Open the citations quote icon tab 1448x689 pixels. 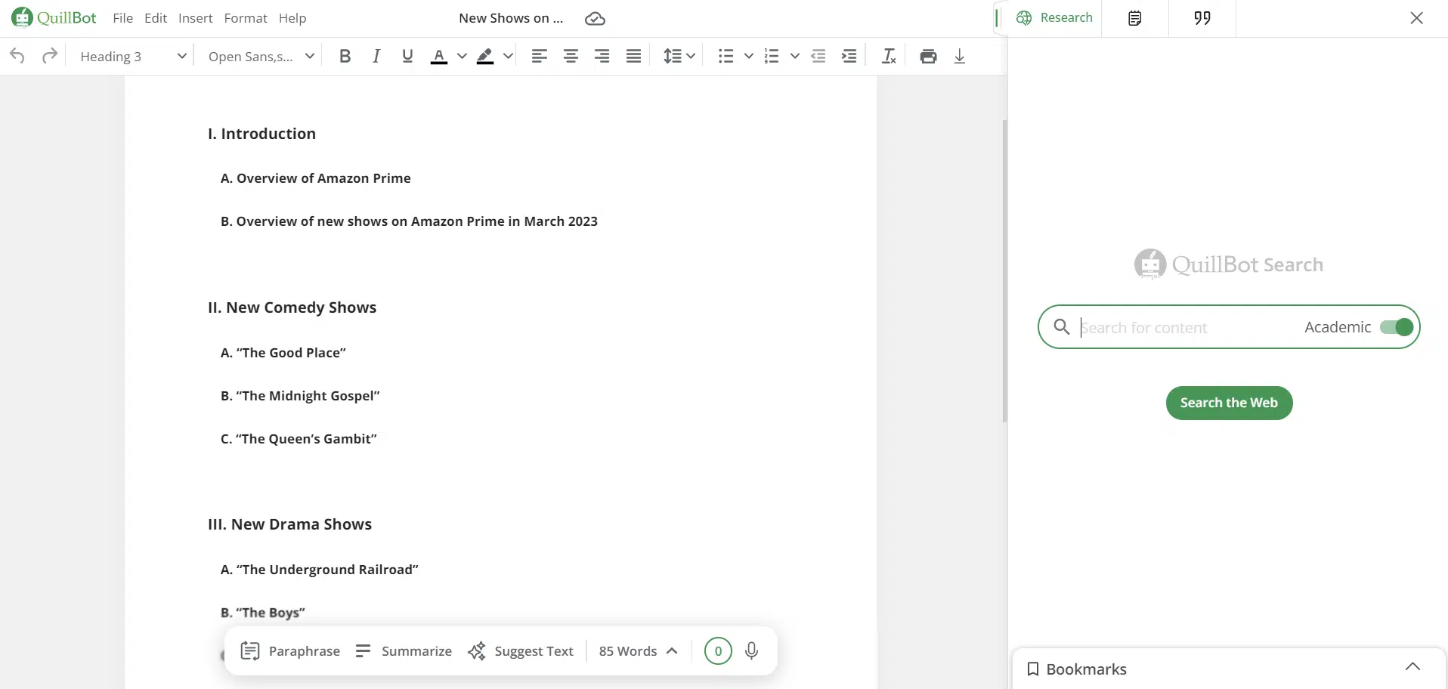pos(1202,18)
